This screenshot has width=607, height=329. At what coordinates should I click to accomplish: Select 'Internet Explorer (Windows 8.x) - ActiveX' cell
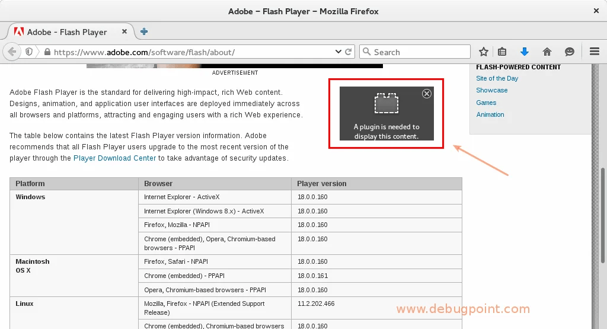pyautogui.click(x=215, y=211)
